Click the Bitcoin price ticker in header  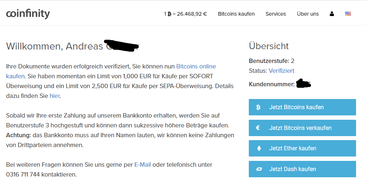[185, 14]
